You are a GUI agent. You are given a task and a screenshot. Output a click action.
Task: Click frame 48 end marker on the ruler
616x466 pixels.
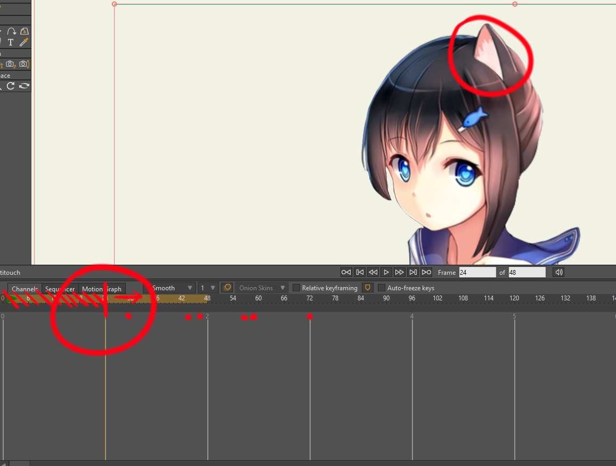(x=207, y=298)
